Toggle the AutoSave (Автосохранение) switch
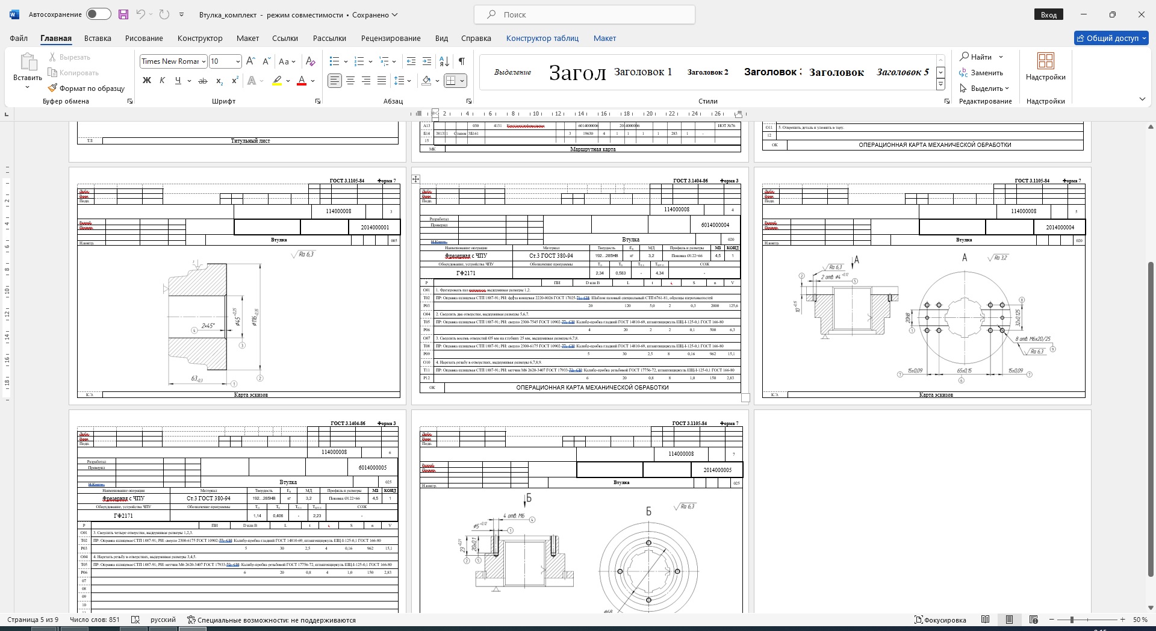 pos(98,14)
